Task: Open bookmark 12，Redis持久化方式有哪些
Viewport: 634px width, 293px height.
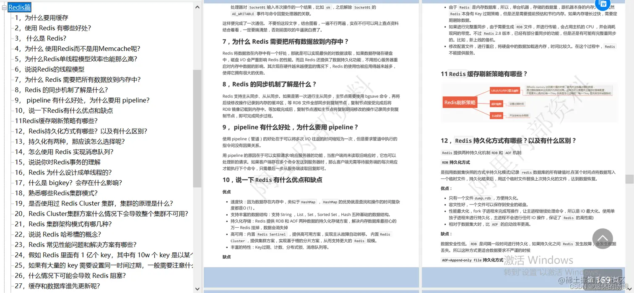Action: point(81,131)
